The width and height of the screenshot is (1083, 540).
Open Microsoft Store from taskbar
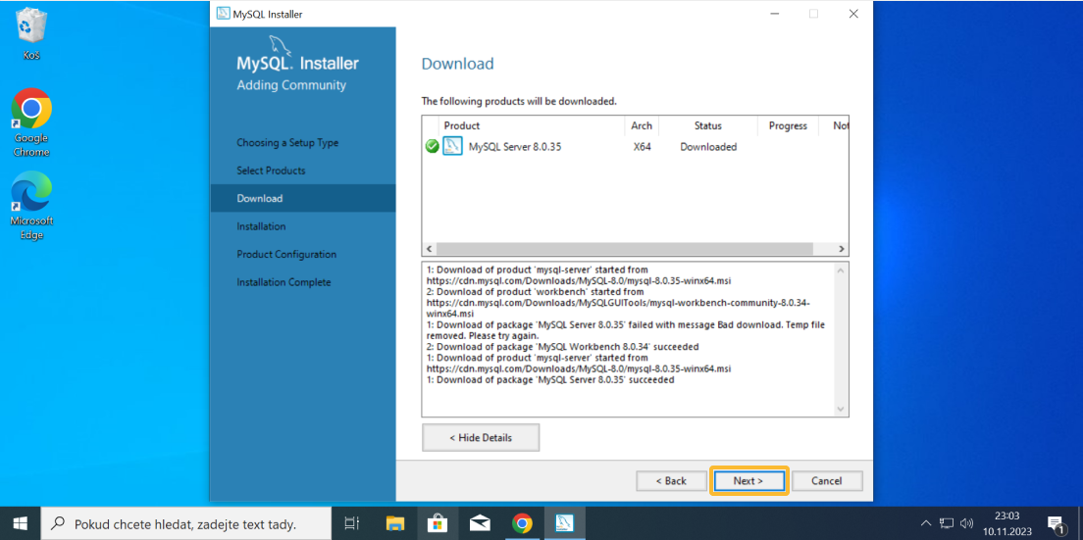437,523
